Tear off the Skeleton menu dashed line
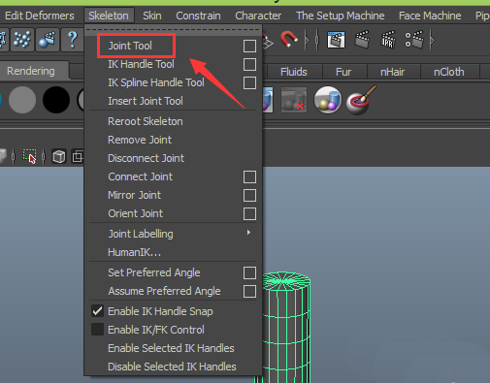Screen dimensions: 490x383 point(173,30)
